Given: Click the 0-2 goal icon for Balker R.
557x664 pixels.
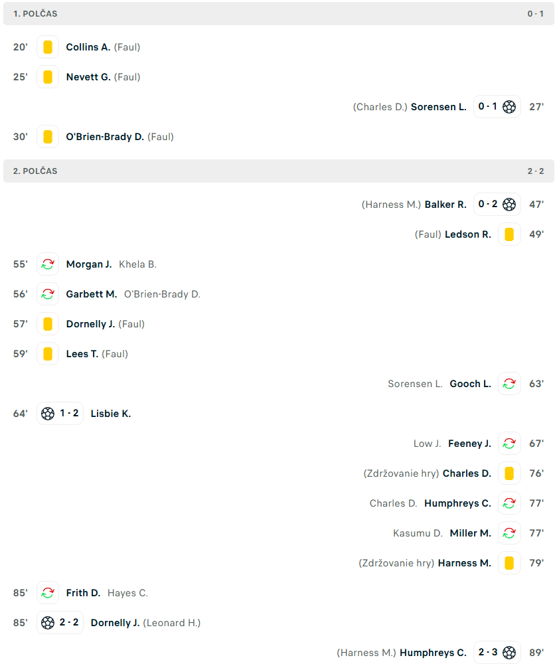Looking at the screenshot, I should 509,205.
